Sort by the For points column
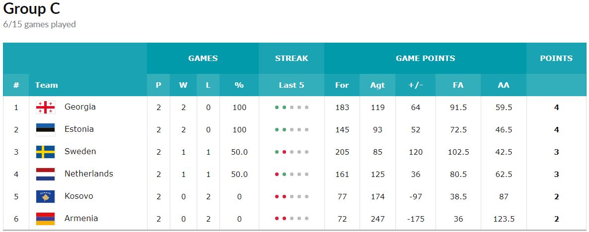The height and width of the screenshot is (232, 589). click(342, 85)
